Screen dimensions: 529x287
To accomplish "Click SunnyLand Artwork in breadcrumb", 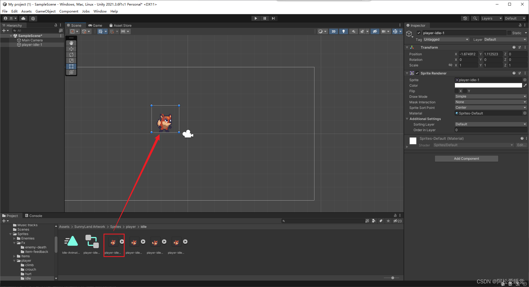I will 90,227.
